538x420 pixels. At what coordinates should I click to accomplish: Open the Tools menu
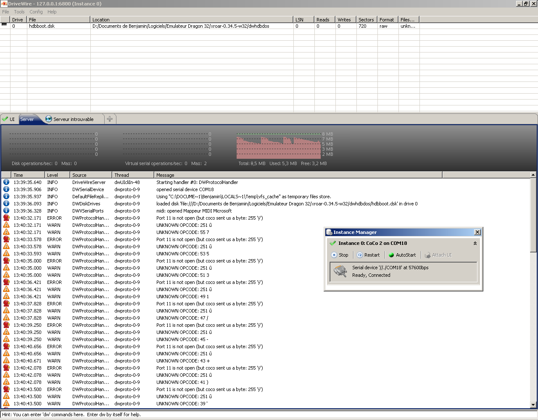19,12
